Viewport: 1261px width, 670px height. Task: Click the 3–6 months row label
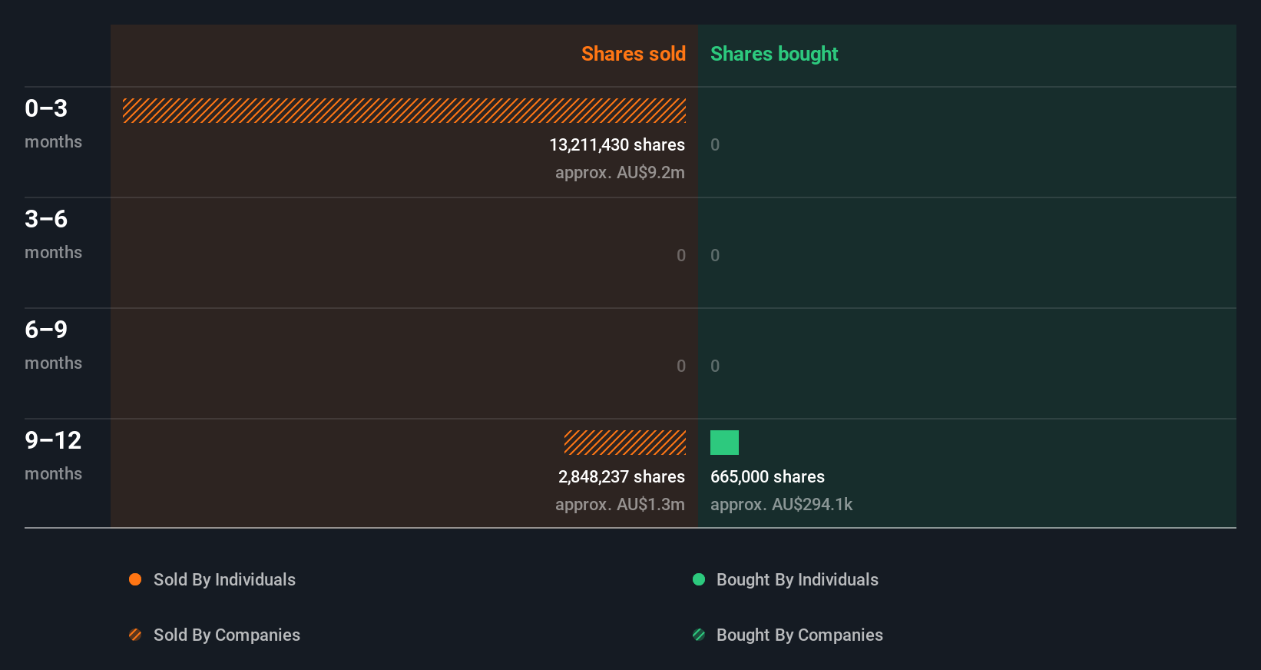click(x=53, y=234)
